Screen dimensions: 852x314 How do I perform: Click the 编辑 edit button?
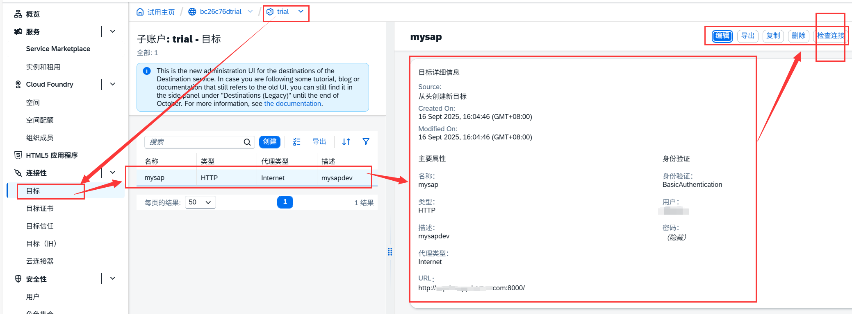click(x=722, y=36)
